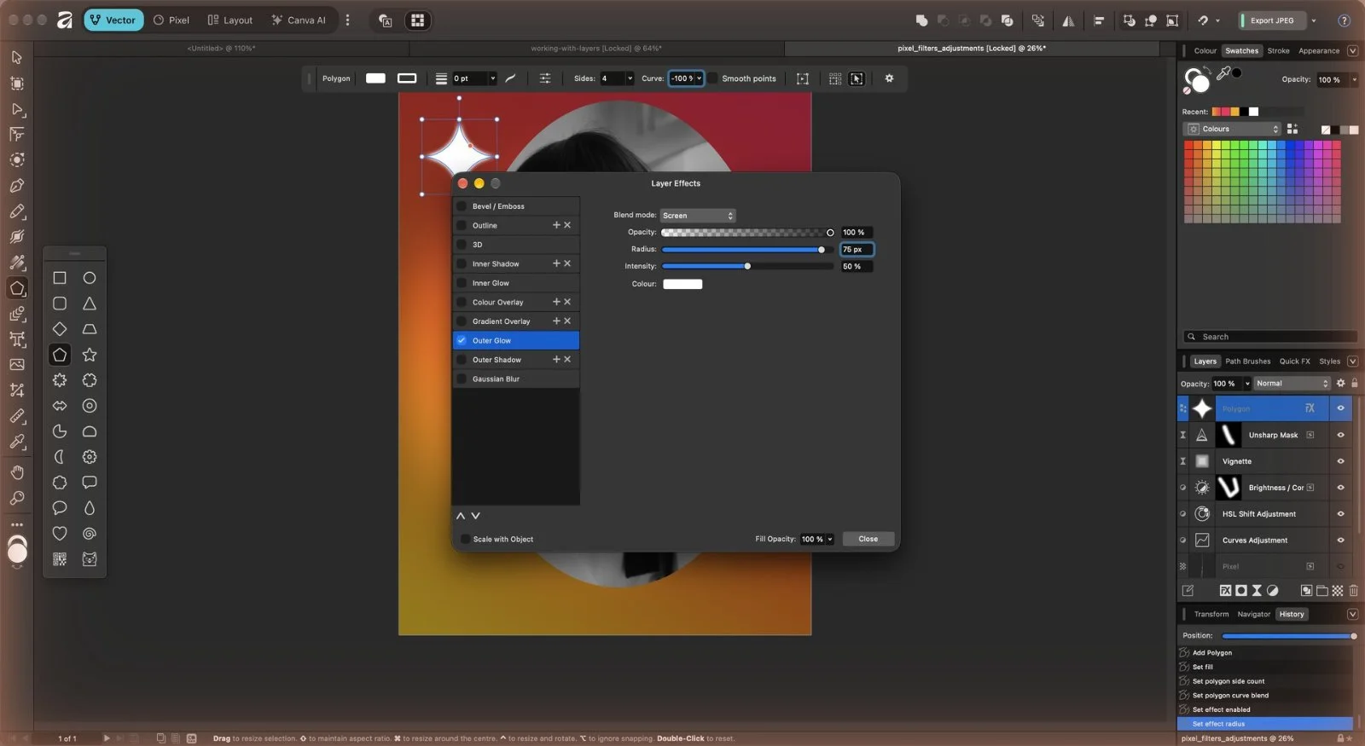Viewport: 1365px width, 746px height.
Task: Delete layer with trash icon
Action: pyautogui.click(x=1354, y=590)
